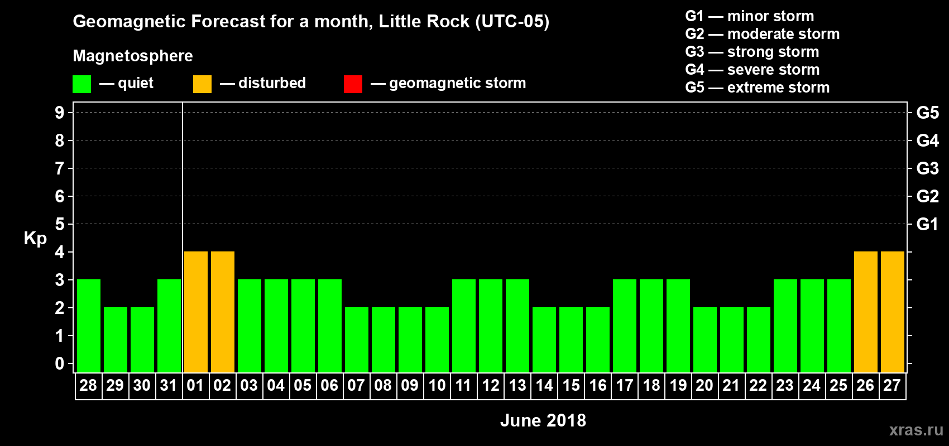Click the 'G4 — severe storm' legend line
Image resolution: width=949 pixels, height=446 pixels.
[x=753, y=70]
